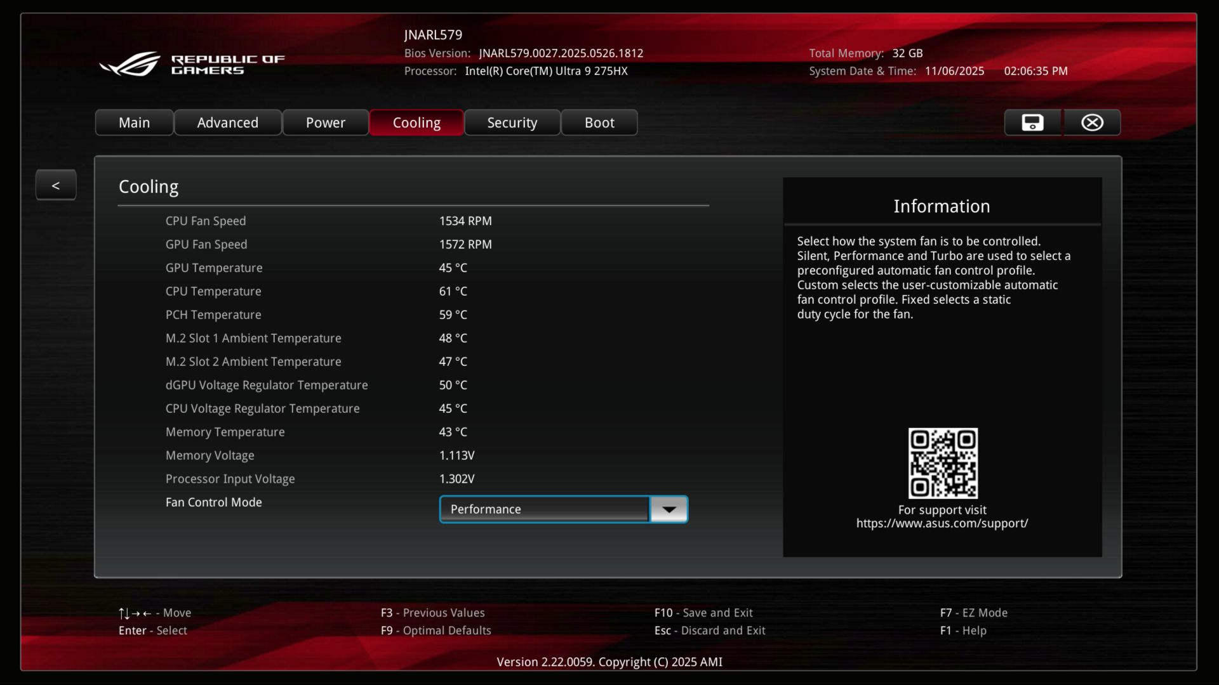Click the discard and exit X icon
1219x685 pixels.
coord(1092,122)
